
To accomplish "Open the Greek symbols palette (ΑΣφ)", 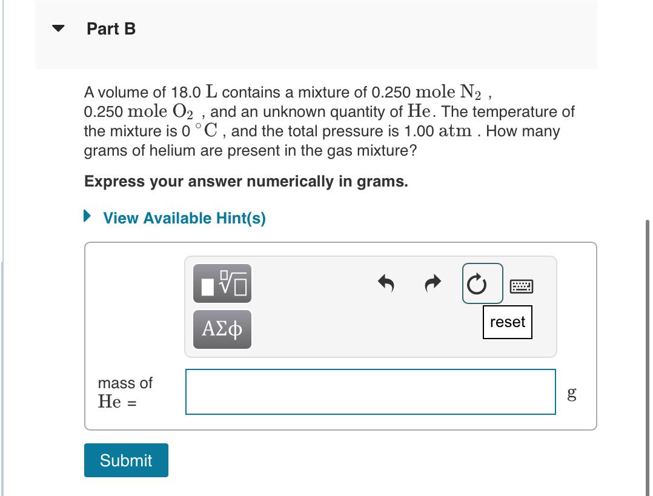I will pos(222,328).
